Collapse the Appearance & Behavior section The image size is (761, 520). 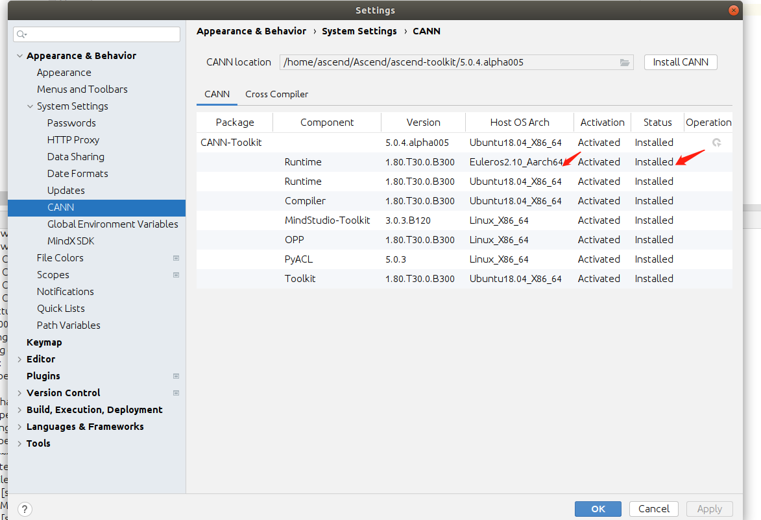click(x=20, y=56)
